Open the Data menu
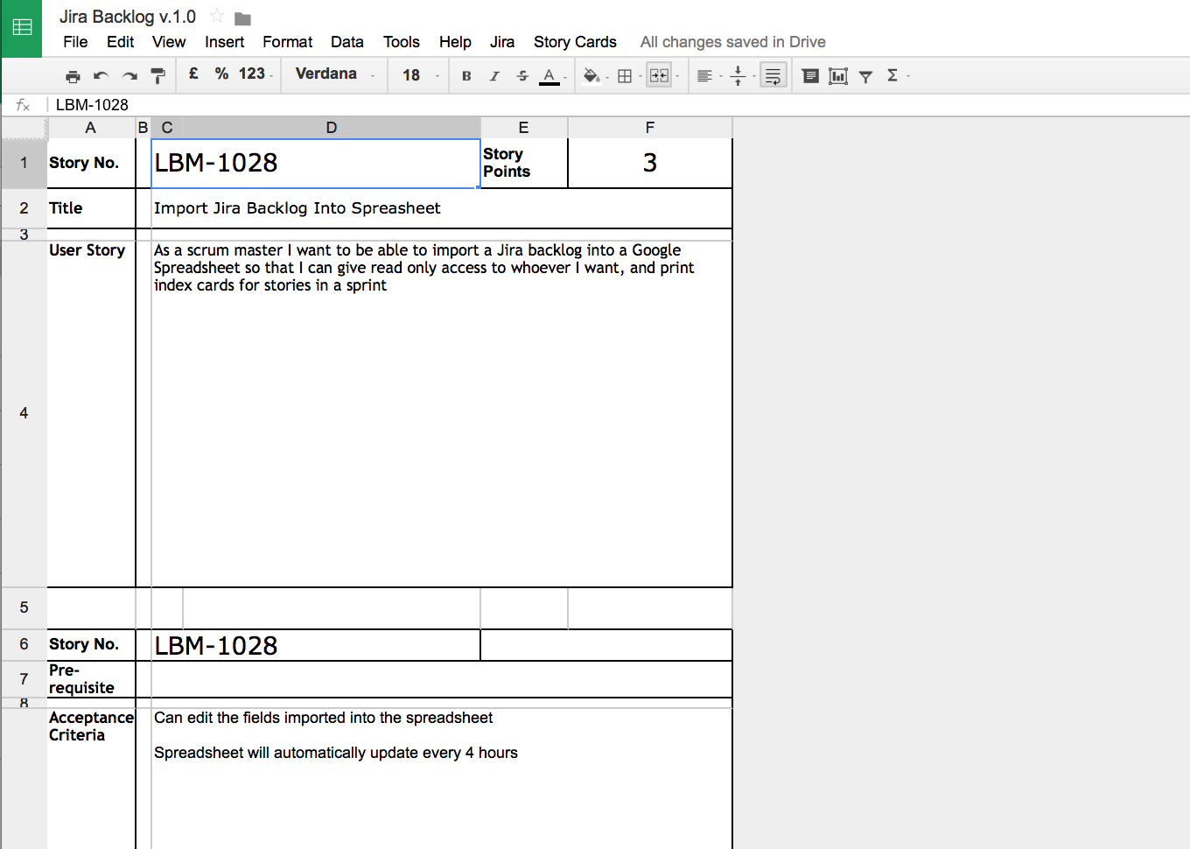The height and width of the screenshot is (849, 1190). 346,42
